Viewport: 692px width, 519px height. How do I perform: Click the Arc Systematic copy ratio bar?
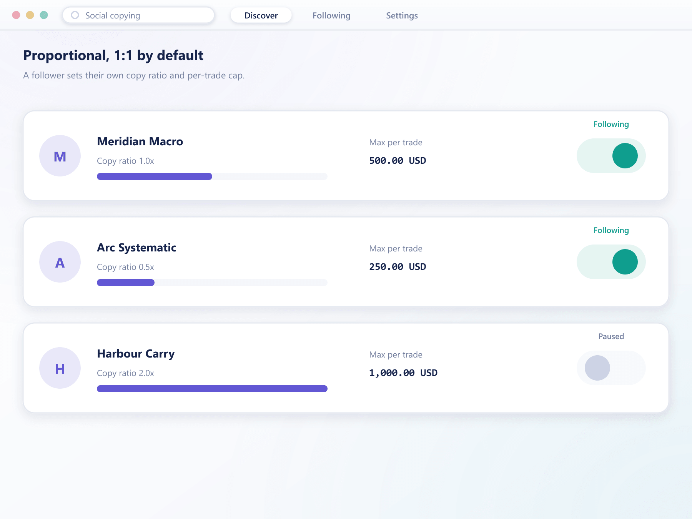[212, 283]
